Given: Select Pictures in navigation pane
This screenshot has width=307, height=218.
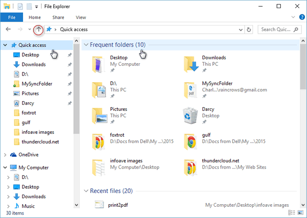Looking at the screenshot, I should pyautogui.click(x=30, y=93).
